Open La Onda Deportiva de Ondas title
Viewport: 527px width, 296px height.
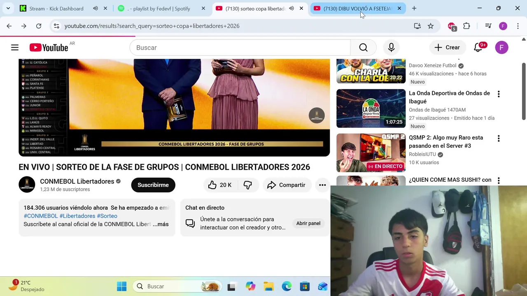coord(449,97)
